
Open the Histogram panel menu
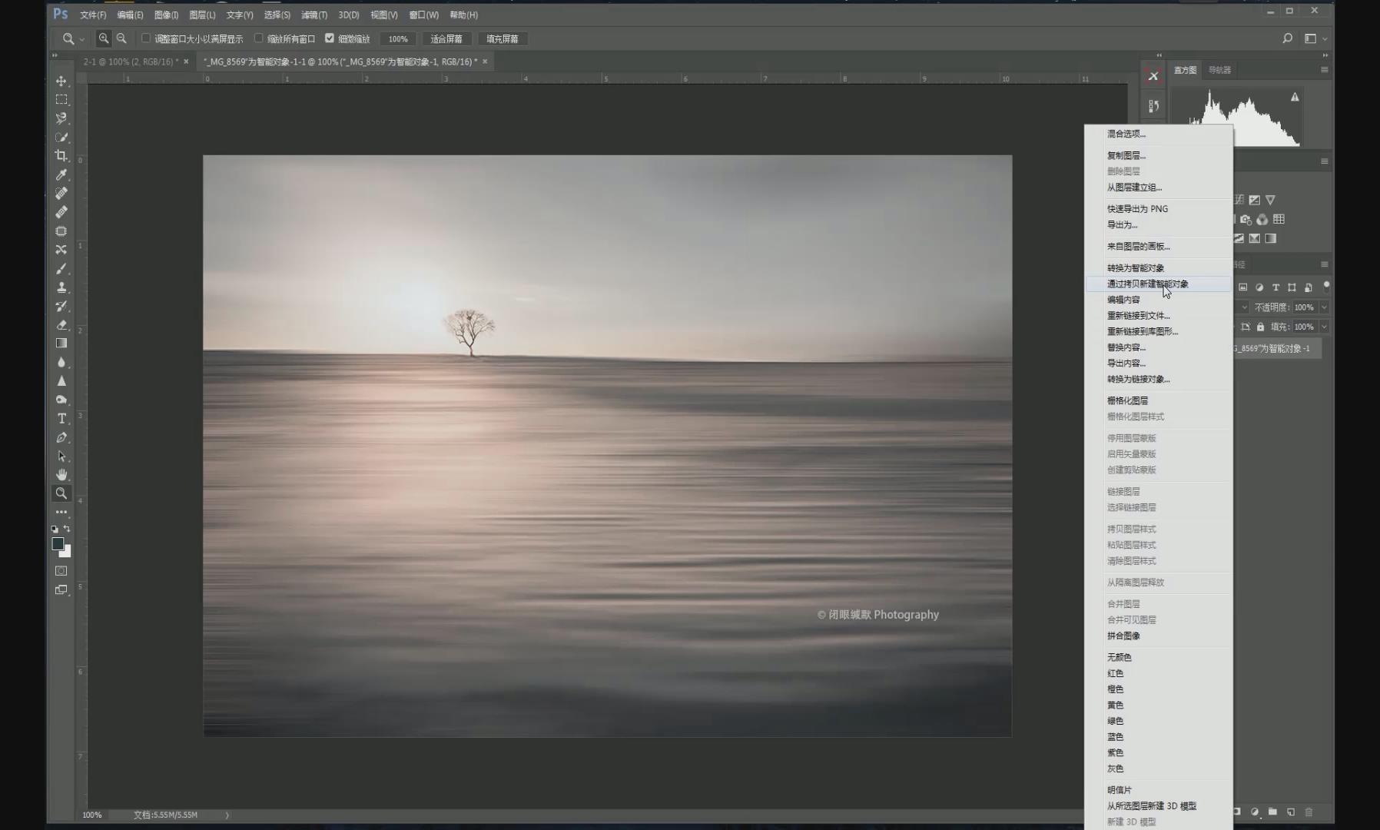point(1324,70)
